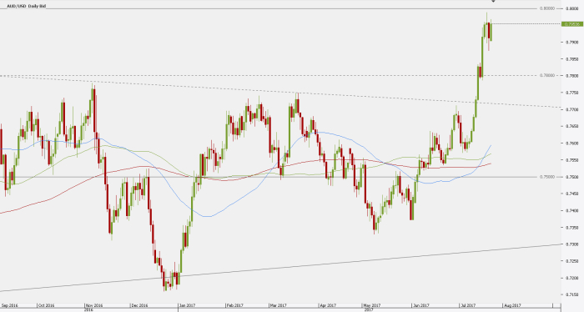Screen dimensions: 584x312
Task: Select the 0.80000 horizontal level label
Action: coord(546,8)
